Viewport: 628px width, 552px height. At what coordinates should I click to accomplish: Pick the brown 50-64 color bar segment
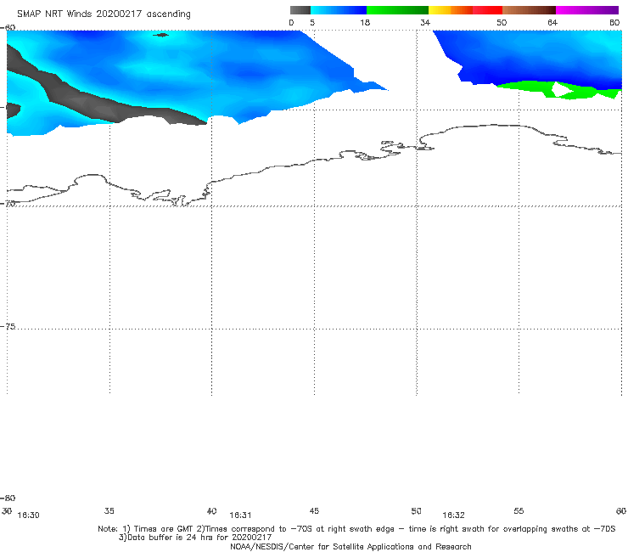[529, 10]
